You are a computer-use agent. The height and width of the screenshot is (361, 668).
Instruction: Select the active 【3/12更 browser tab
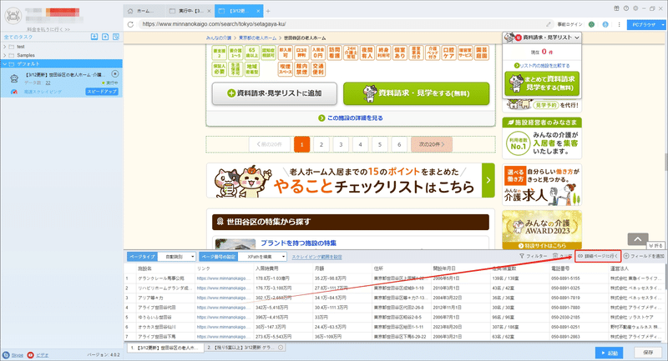click(240, 11)
